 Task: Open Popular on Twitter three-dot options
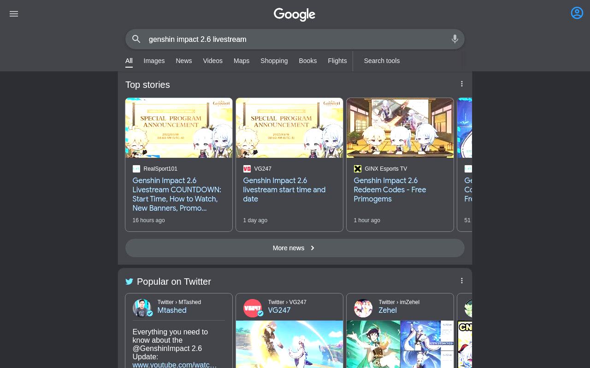tap(462, 281)
